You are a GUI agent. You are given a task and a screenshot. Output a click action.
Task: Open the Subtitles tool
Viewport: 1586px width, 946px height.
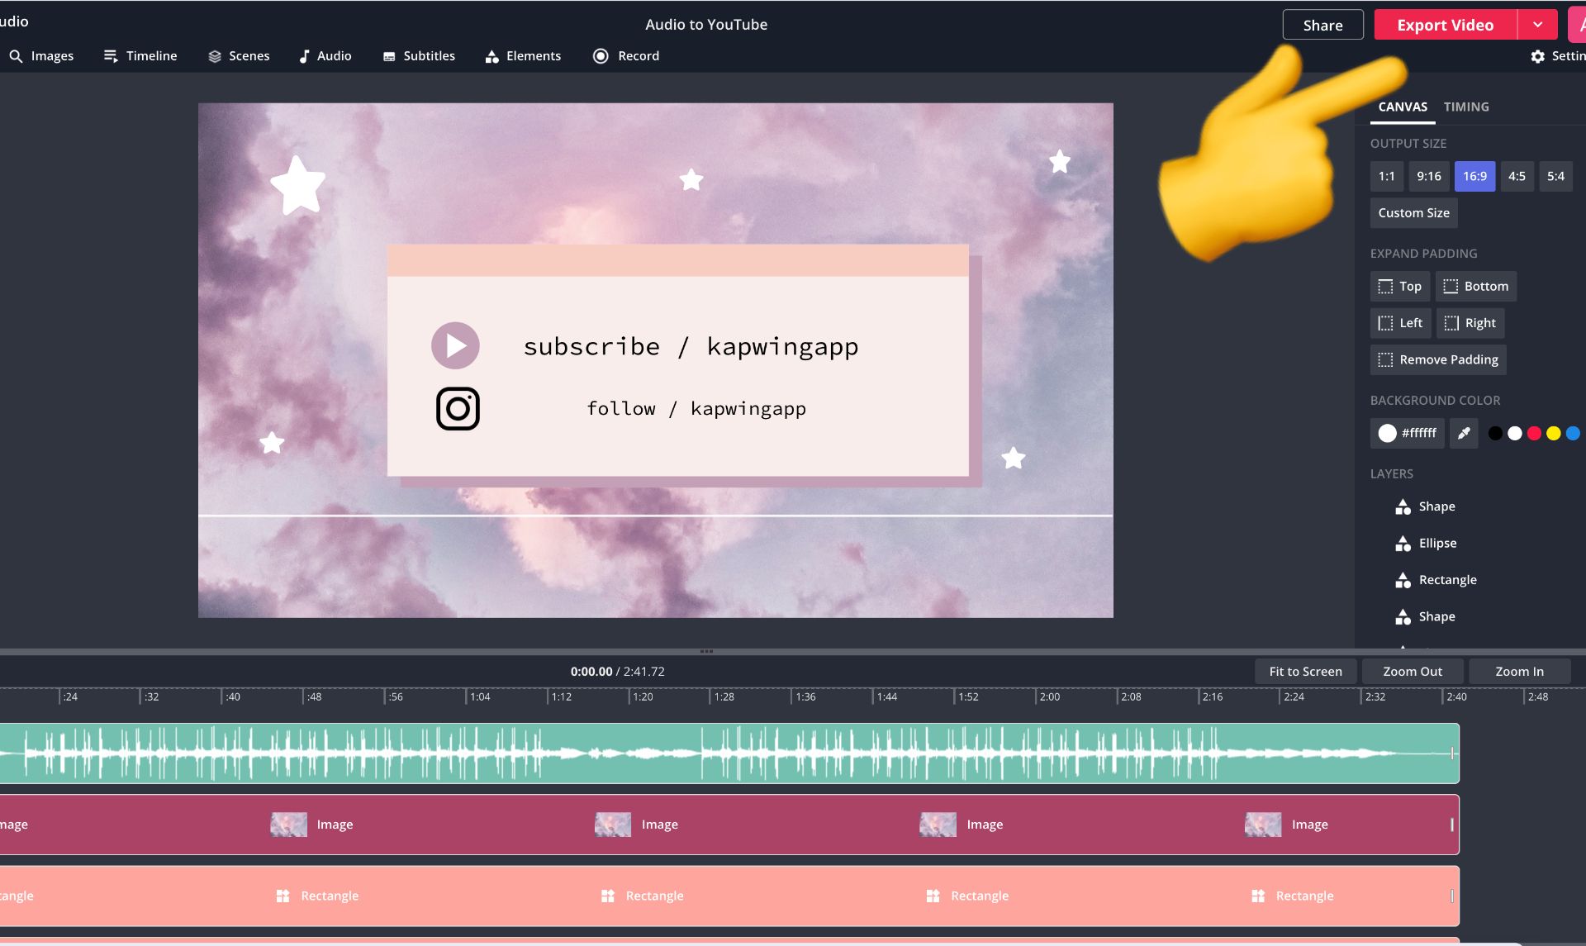[x=419, y=56]
